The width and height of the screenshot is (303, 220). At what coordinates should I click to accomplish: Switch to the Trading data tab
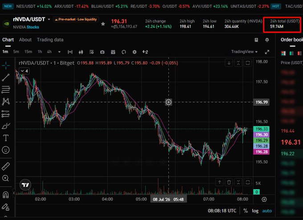click(50, 40)
